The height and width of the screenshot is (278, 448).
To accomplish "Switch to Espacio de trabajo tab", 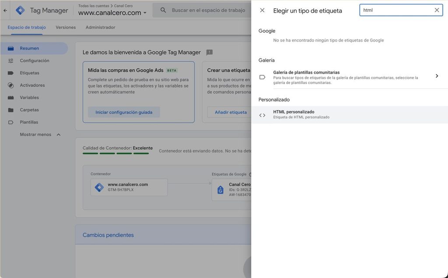I will click(x=27, y=28).
